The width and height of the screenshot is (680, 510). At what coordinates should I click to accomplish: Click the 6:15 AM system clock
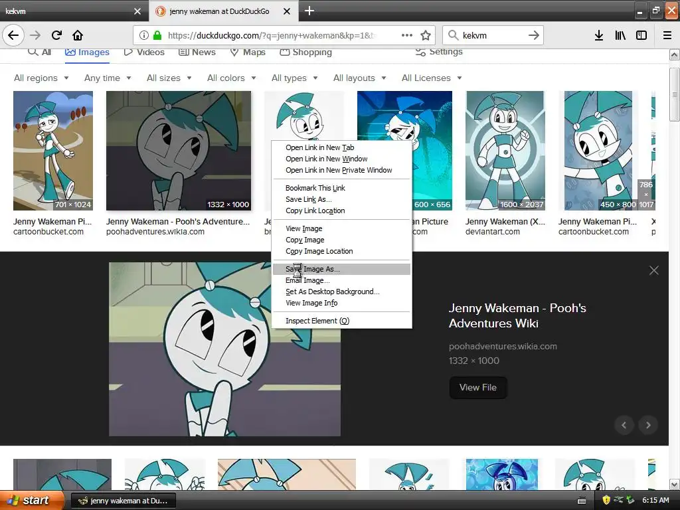655,500
